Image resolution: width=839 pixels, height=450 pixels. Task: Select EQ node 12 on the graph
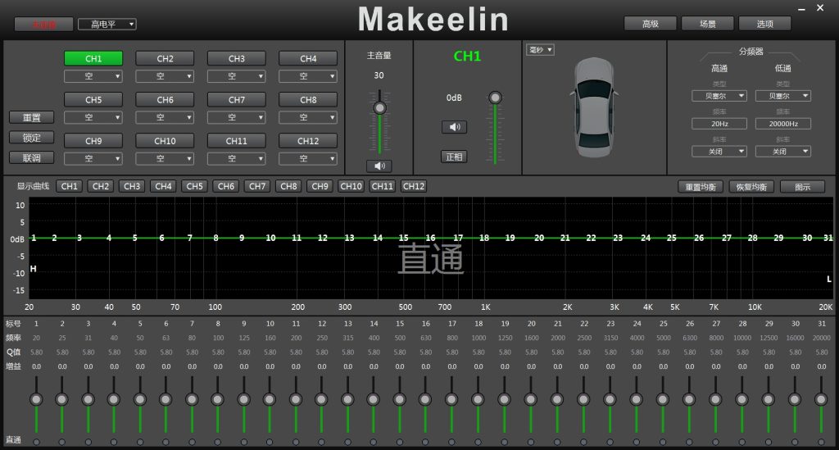pyautogui.click(x=322, y=238)
